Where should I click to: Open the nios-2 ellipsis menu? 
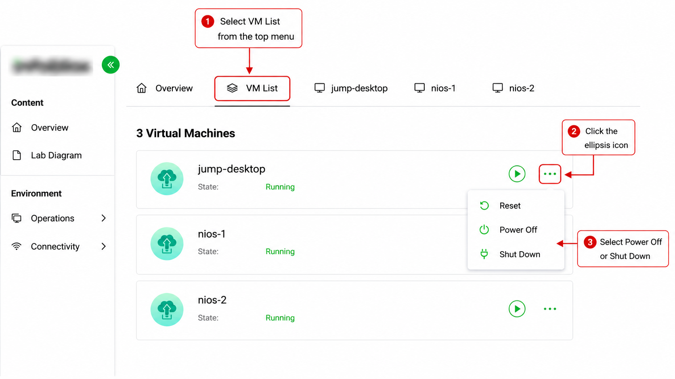point(550,309)
